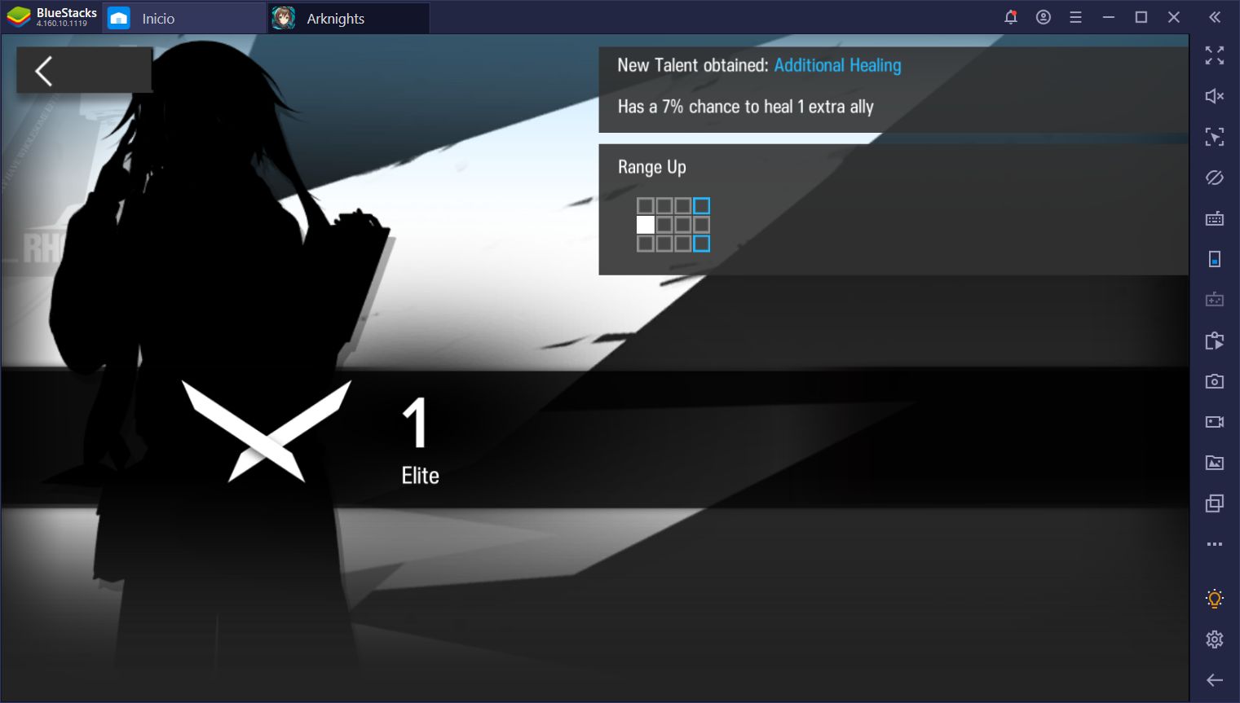1240x703 pixels.
Task: Toggle the eye visibility icon in sidebar
Action: (1215, 178)
